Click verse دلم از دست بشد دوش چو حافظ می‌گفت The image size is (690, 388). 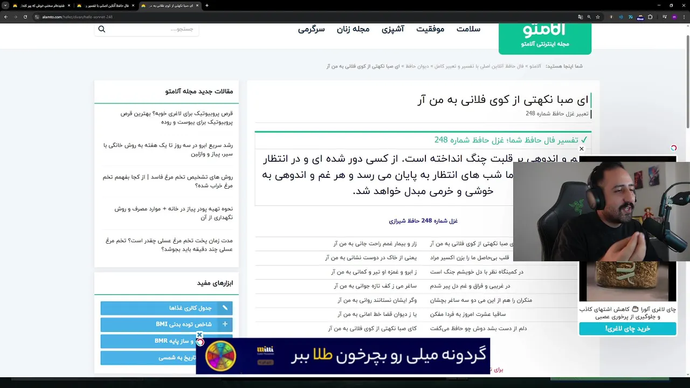(x=479, y=328)
